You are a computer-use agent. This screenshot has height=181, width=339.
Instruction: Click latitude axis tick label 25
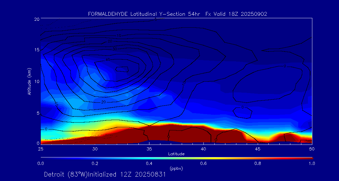[40, 149]
